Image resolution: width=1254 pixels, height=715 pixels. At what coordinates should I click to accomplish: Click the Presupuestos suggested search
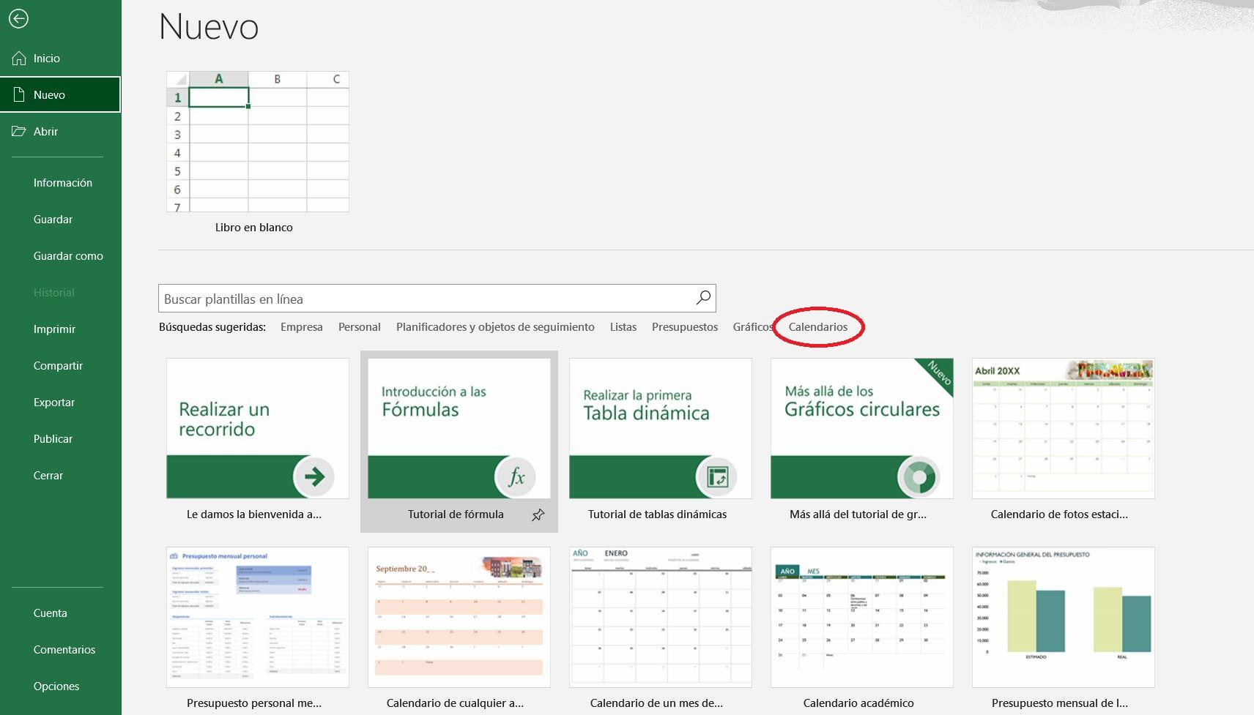684,327
